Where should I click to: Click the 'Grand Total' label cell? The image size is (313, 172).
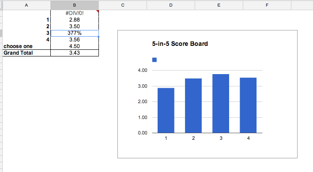(x=26, y=53)
